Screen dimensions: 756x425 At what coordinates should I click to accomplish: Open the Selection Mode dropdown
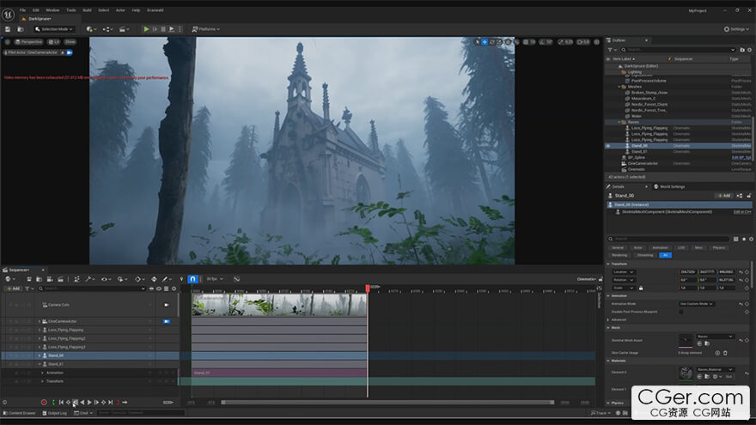point(55,29)
